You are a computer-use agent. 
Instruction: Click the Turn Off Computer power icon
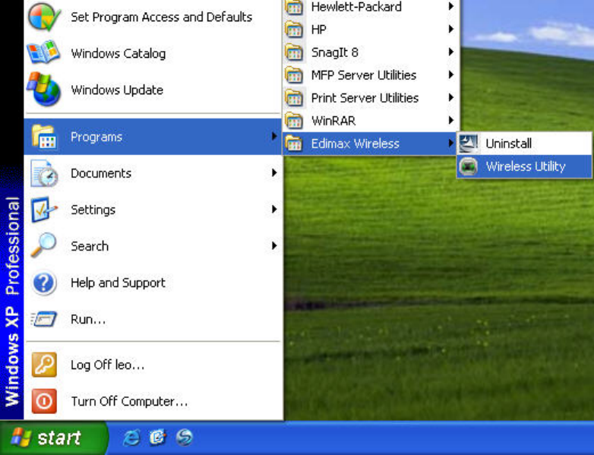coord(44,401)
